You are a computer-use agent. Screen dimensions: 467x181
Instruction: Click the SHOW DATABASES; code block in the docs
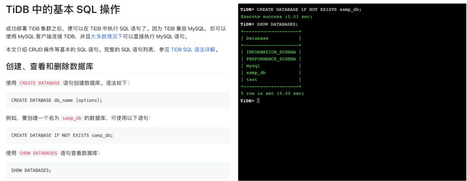[x=118, y=170]
